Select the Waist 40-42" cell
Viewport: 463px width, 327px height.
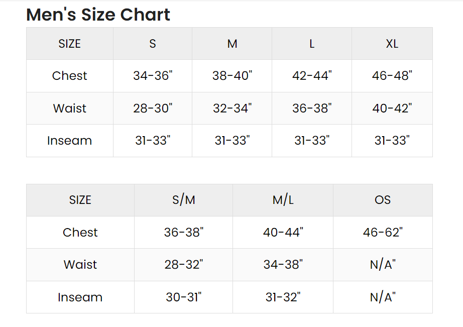tap(392, 108)
